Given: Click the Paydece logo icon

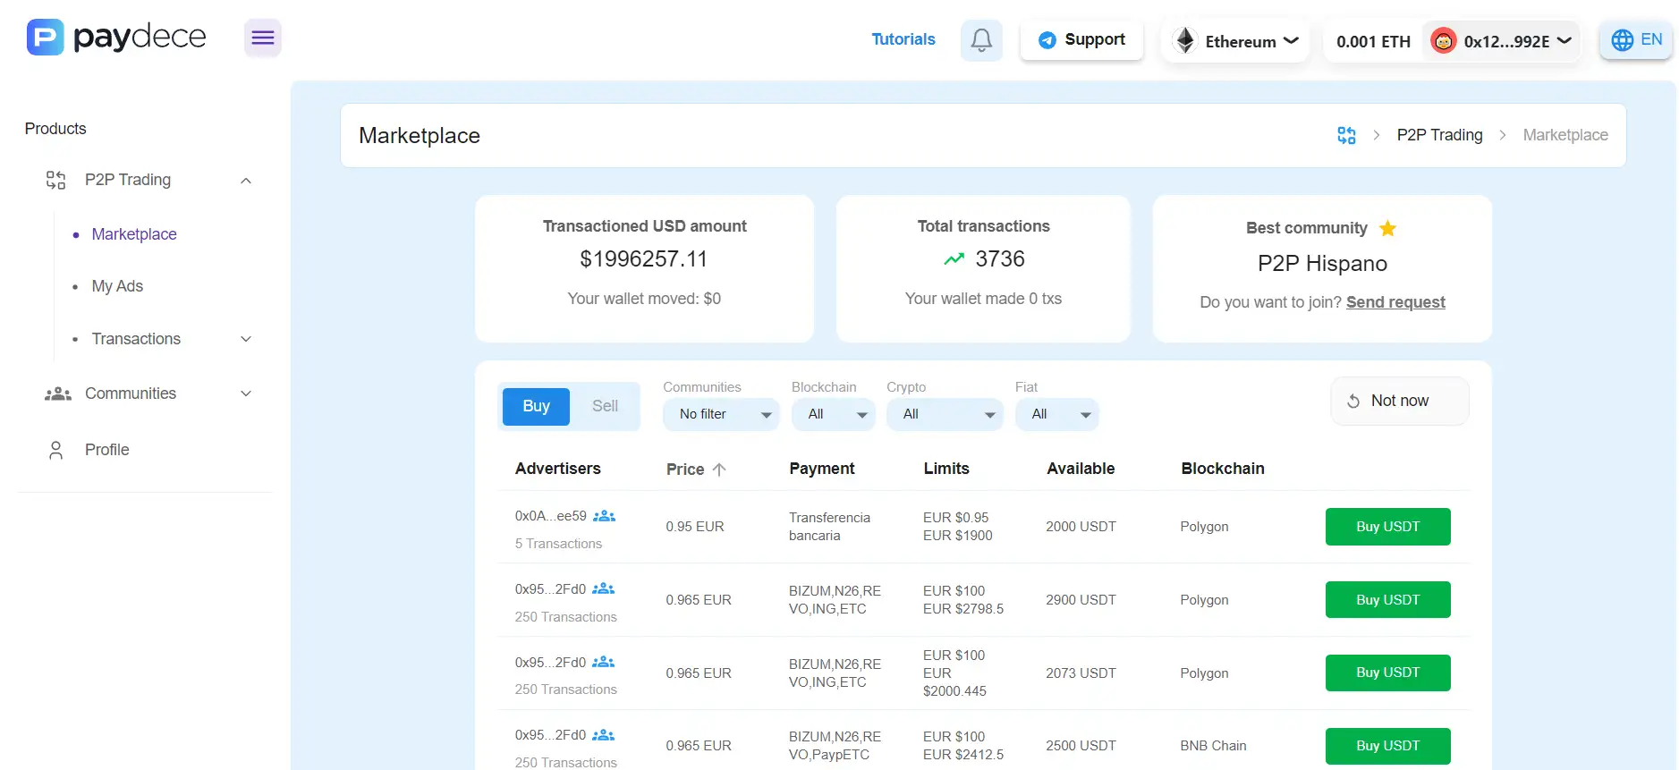Looking at the screenshot, I should 45,38.
